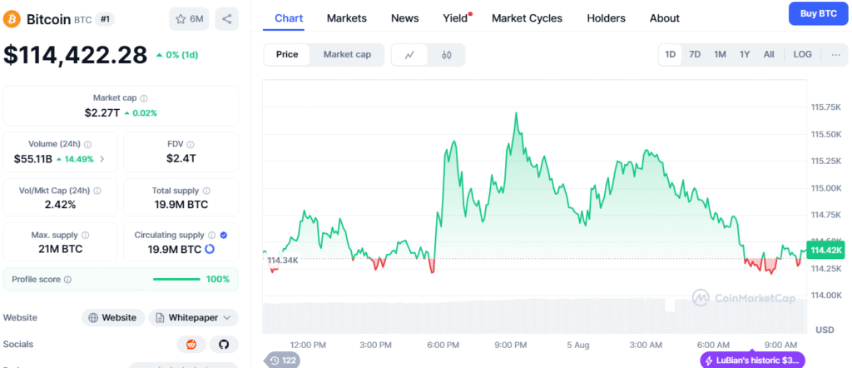
Task: Open the Markets tab
Action: pyautogui.click(x=347, y=18)
